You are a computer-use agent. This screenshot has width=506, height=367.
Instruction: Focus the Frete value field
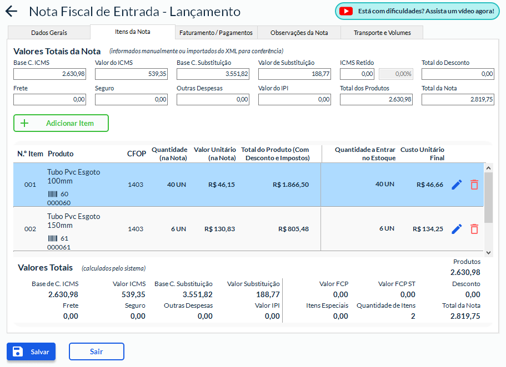(49, 99)
